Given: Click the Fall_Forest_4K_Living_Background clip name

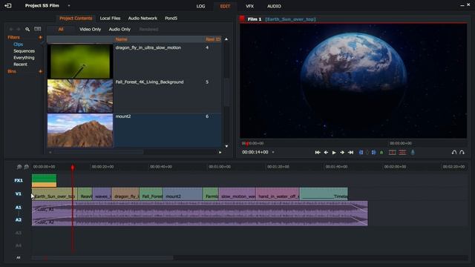Looking at the screenshot, I should tap(149, 82).
